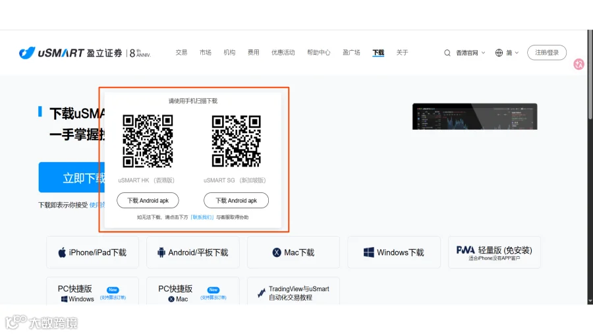Click the Apple icon on iPhone/iPad download
The height and width of the screenshot is (334, 593).
click(x=62, y=252)
